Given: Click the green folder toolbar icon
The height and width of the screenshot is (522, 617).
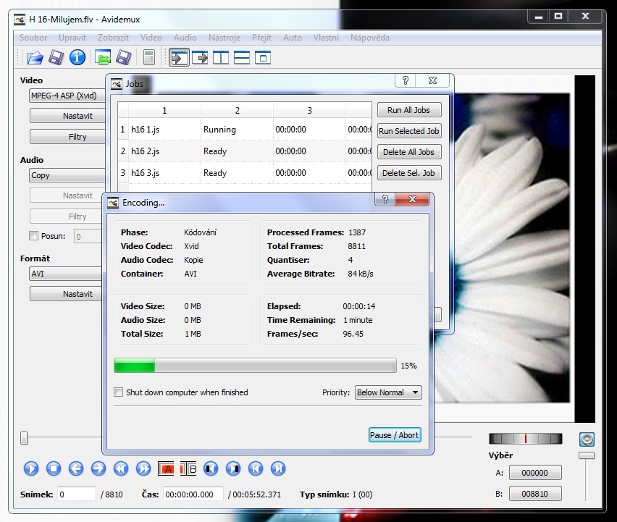Looking at the screenshot, I should [x=104, y=57].
